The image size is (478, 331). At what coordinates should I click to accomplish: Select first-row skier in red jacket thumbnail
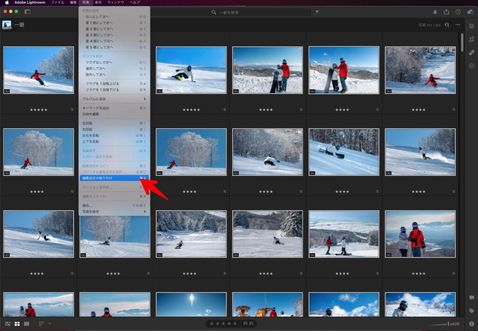pyautogui.click(x=38, y=70)
